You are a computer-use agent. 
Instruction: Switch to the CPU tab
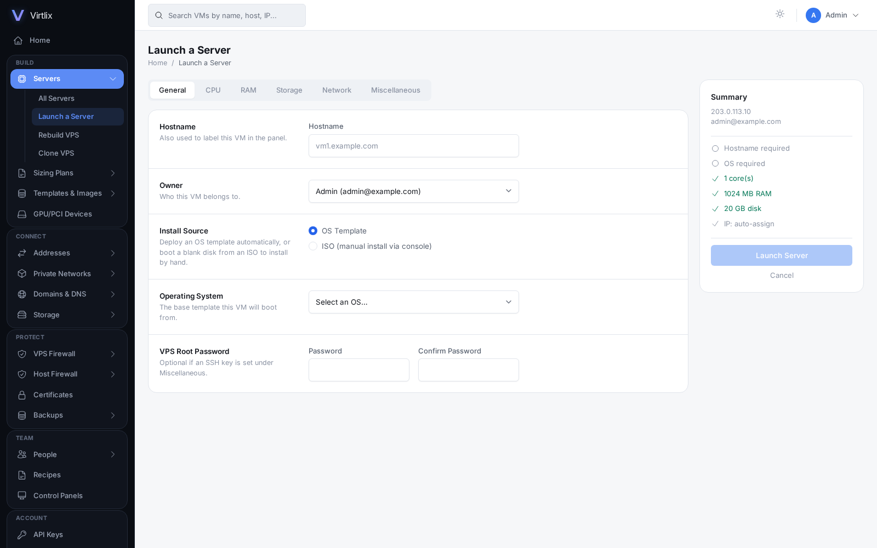click(x=213, y=90)
